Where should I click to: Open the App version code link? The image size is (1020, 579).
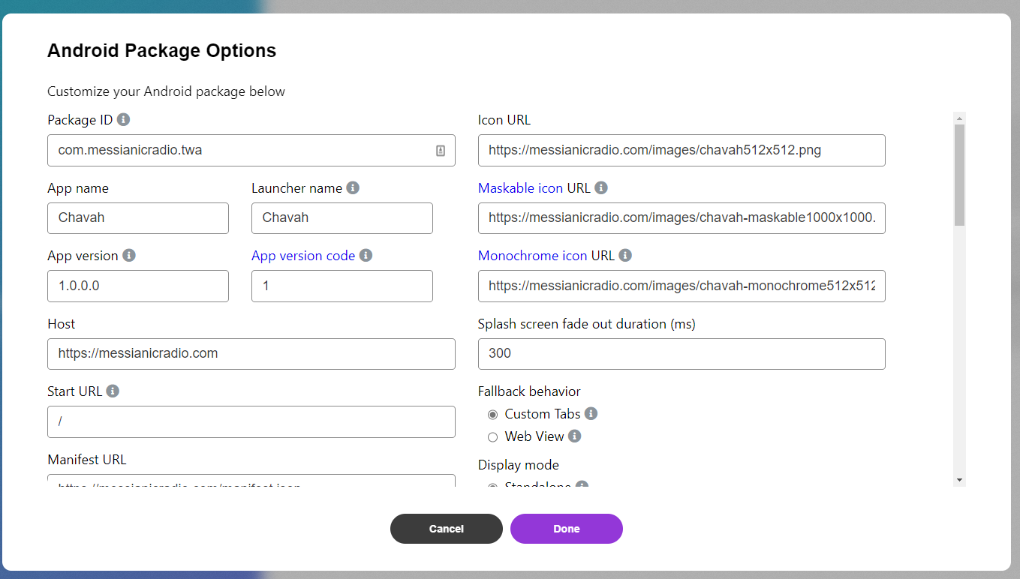click(303, 255)
